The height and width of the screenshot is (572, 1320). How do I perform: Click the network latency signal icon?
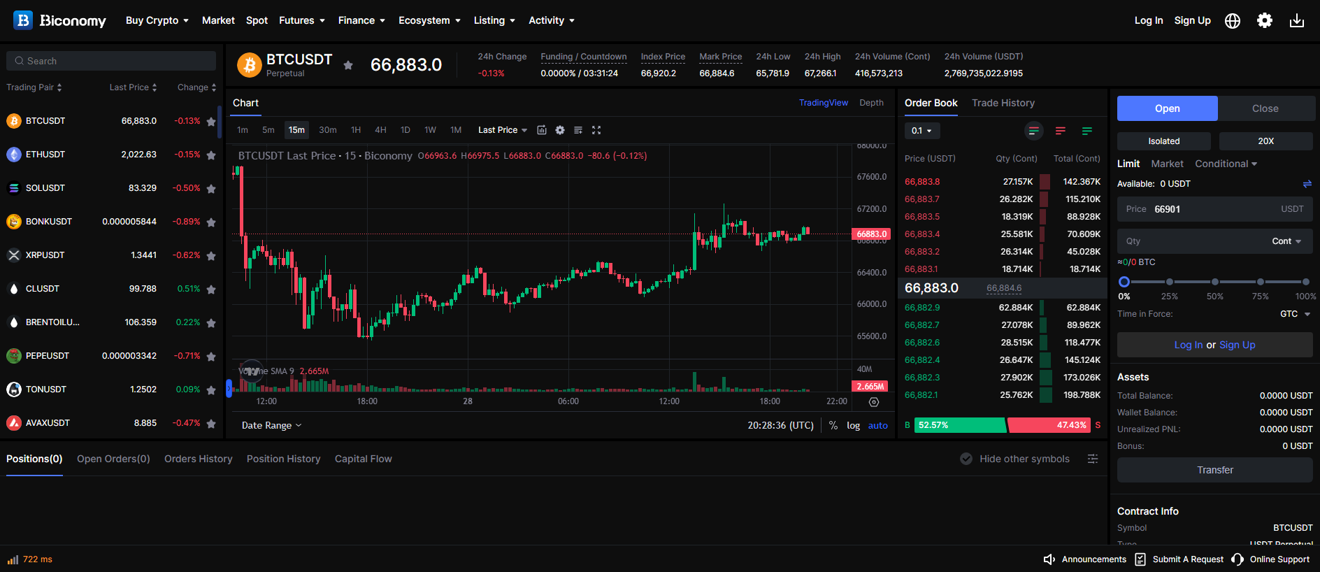pyautogui.click(x=13, y=559)
